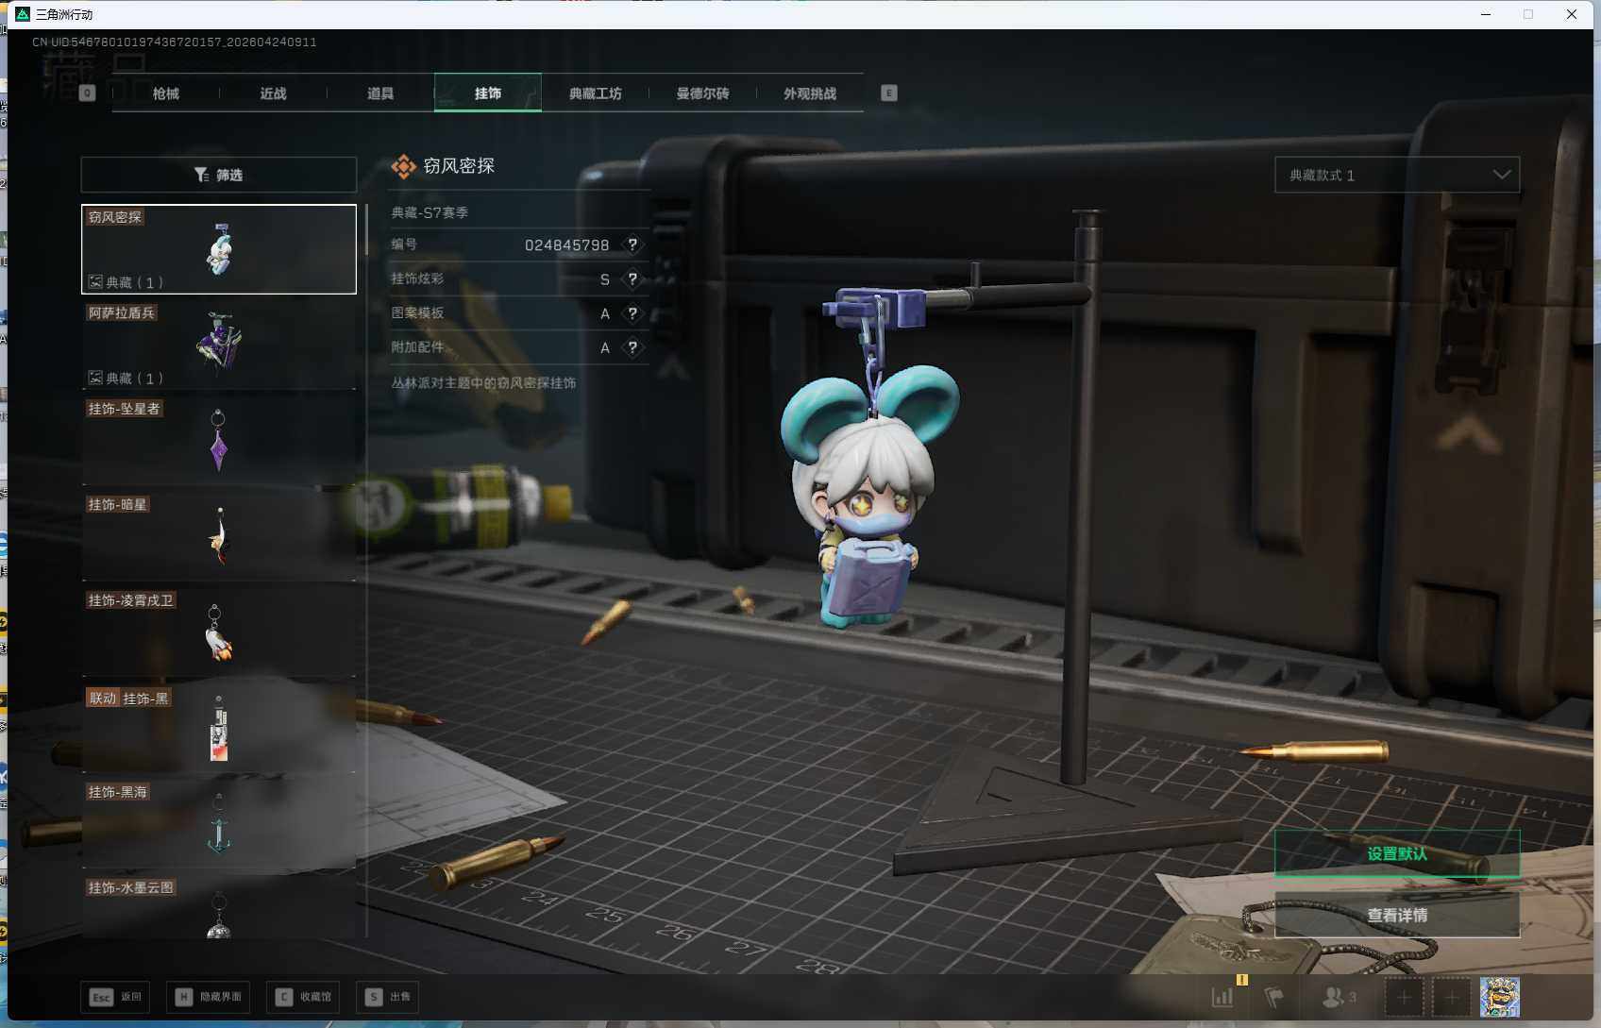
Task: Switch to the 枪械 tab
Action: point(166,93)
